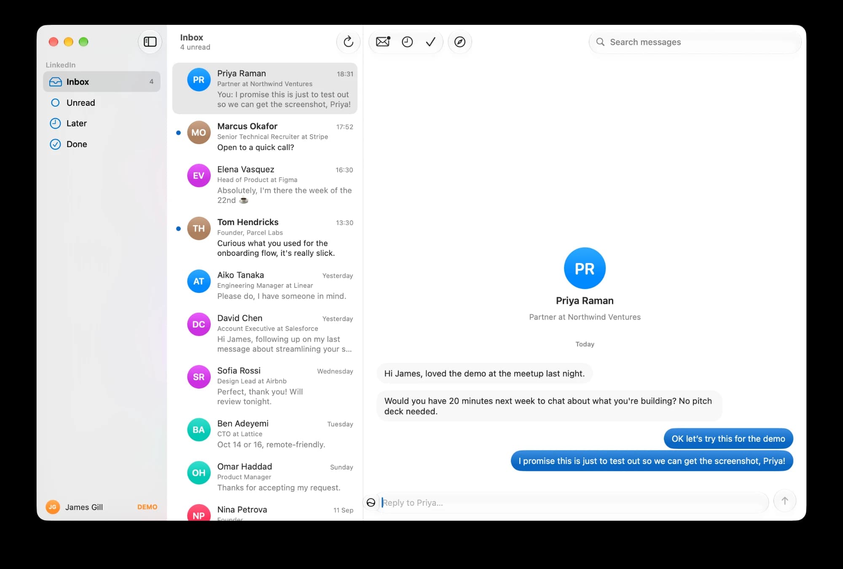Screen dimensions: 843x569
Task: Open David Chen's conversation
Action: coord(265,333)
